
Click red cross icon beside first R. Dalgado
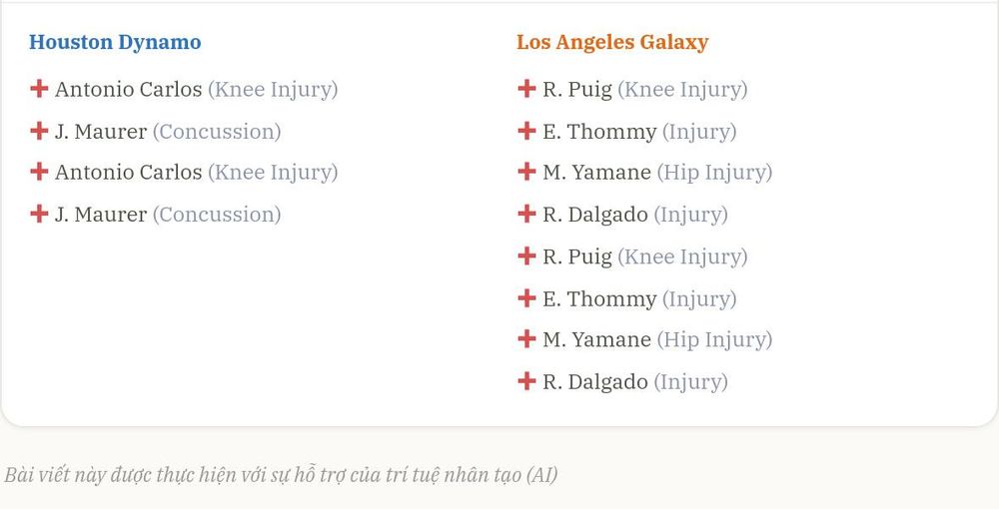(526, 214)
